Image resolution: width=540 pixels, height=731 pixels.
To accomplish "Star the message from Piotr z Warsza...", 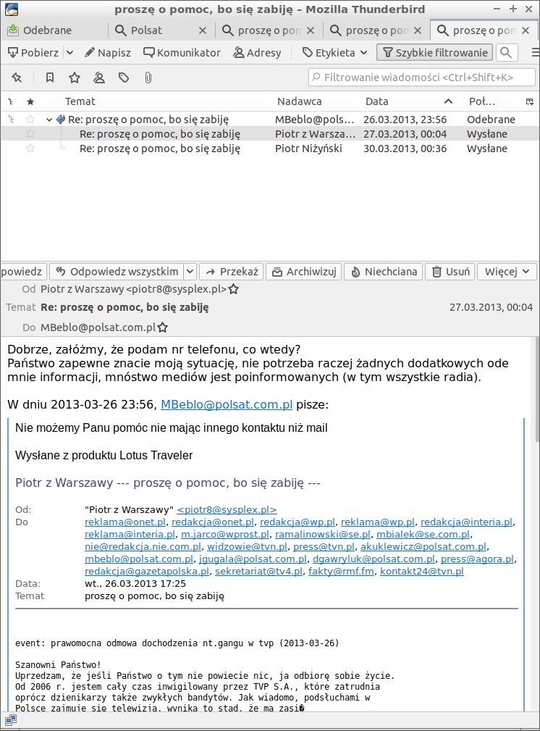I will tap(30, 134).
